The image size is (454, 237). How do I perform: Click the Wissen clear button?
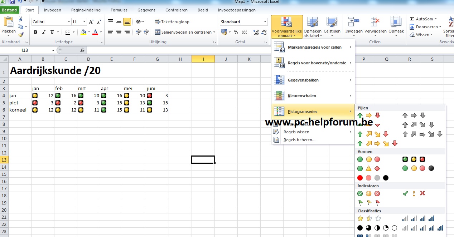pos(421,35)
